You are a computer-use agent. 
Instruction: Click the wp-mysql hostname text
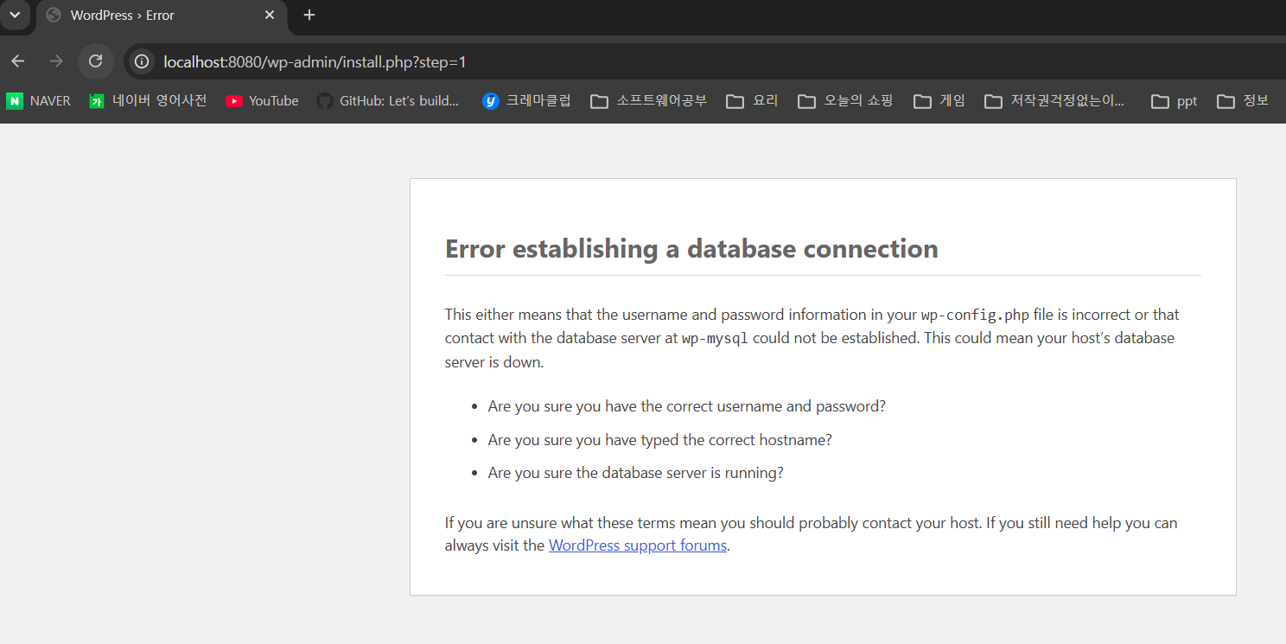click(x=715, y=338)
